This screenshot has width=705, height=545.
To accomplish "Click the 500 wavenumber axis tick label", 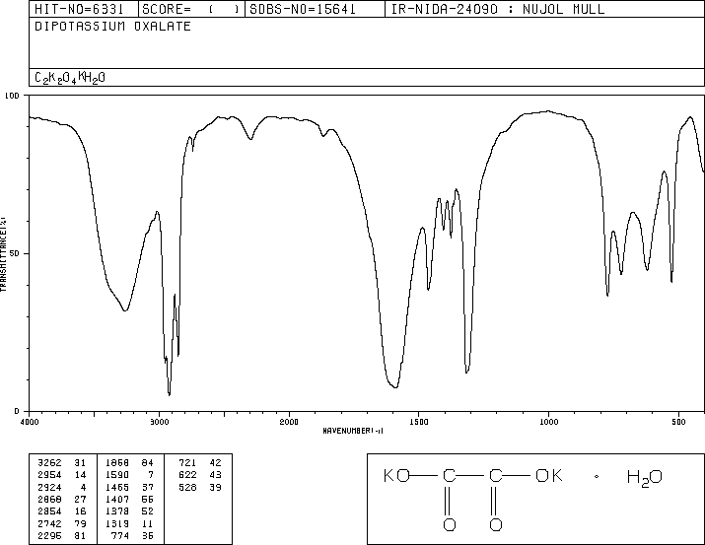I will click(x=678, y=422).
